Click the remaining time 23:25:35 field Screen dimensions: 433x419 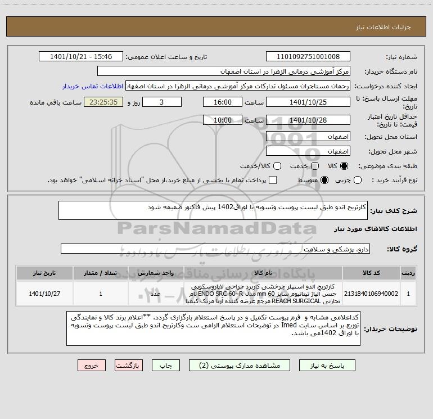tap(103, 102)
